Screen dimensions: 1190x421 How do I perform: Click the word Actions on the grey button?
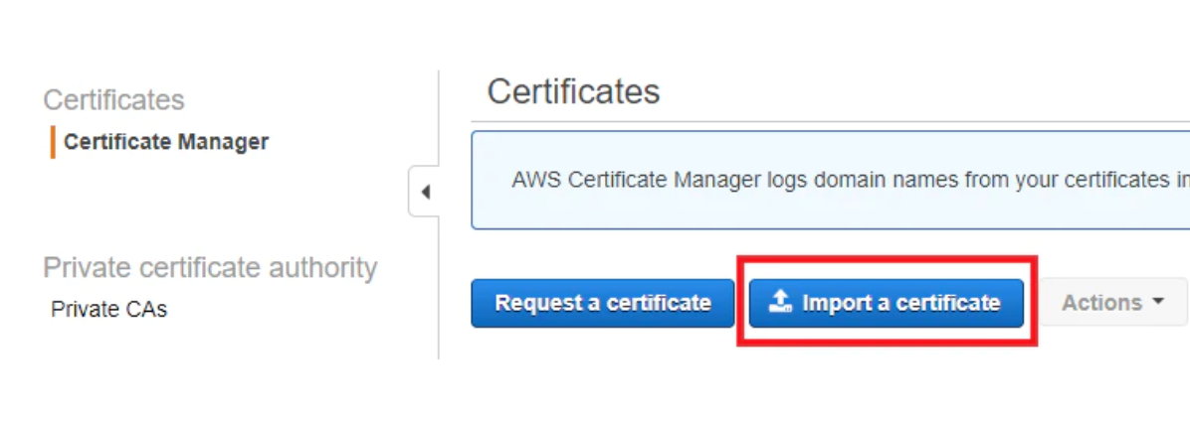[1102, 303]
